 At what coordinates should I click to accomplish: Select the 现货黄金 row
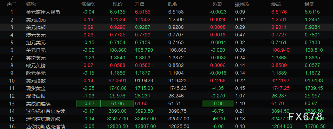coord(166,88)
